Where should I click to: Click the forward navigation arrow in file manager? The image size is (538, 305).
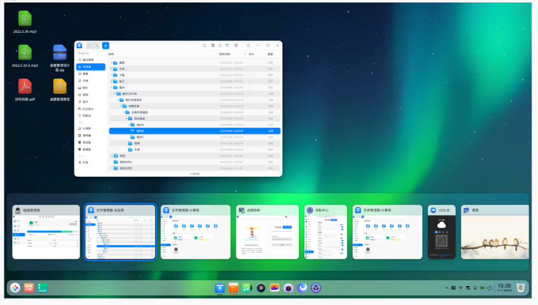(x=96, y=45)
